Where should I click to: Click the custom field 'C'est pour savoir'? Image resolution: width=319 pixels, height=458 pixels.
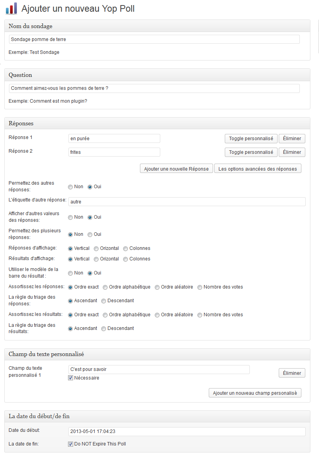[x=159, y=369]
